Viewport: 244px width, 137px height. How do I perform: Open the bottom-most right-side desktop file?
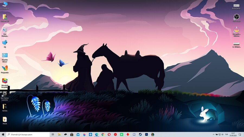tap(236, 45)
